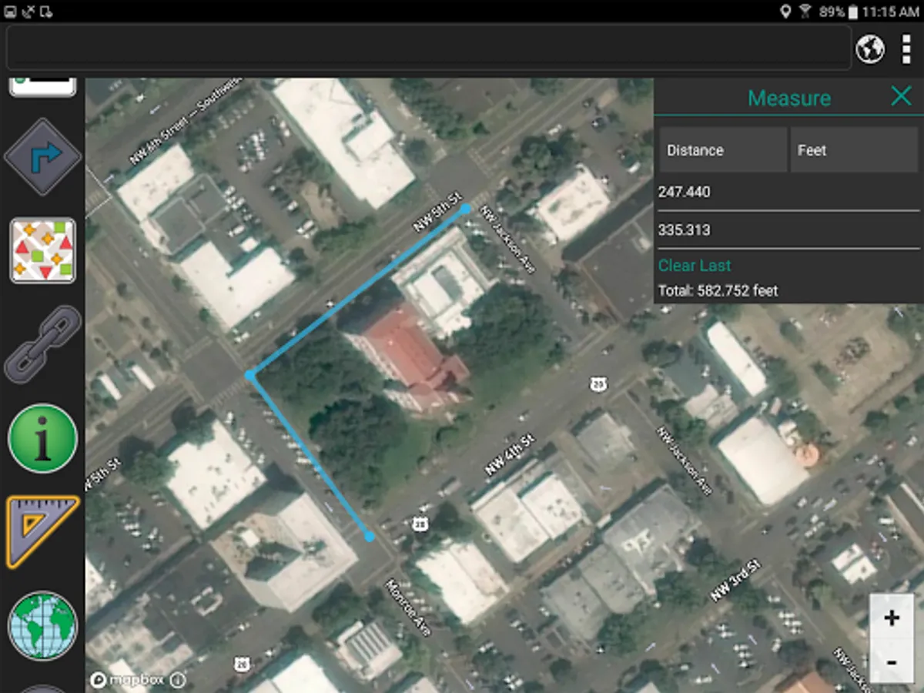Open the Feet units dropdown
924x693 pixels.
click(855, 150)
